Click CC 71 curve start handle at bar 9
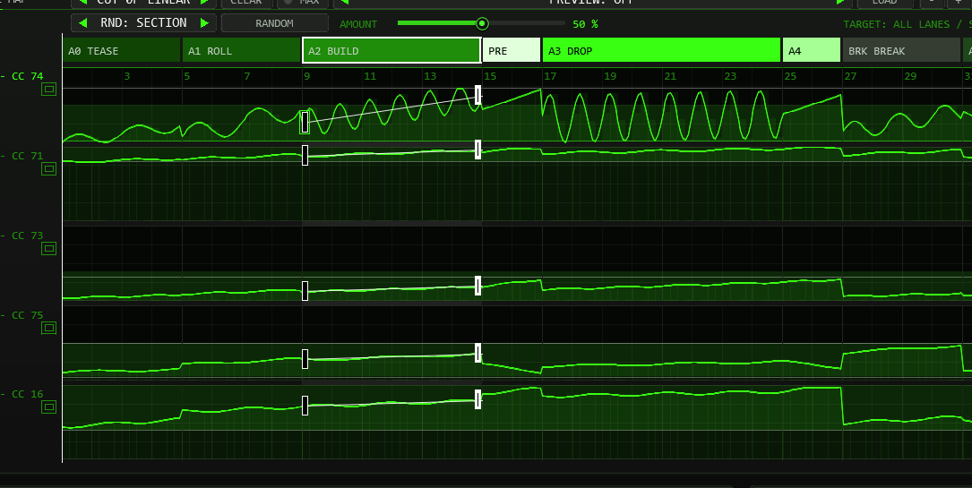The image size is (972, 488). (305, 155)
